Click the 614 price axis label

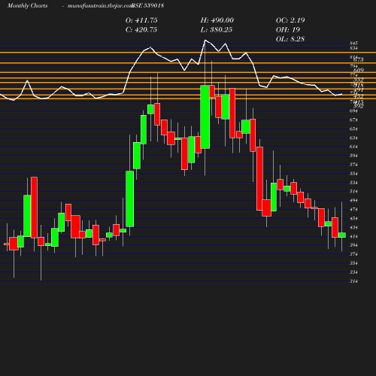pos(353,147)
